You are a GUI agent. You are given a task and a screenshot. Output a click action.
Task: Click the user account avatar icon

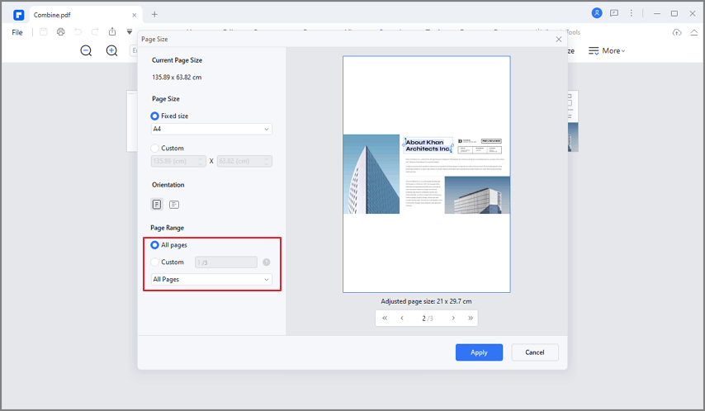(x=597, y=13)
